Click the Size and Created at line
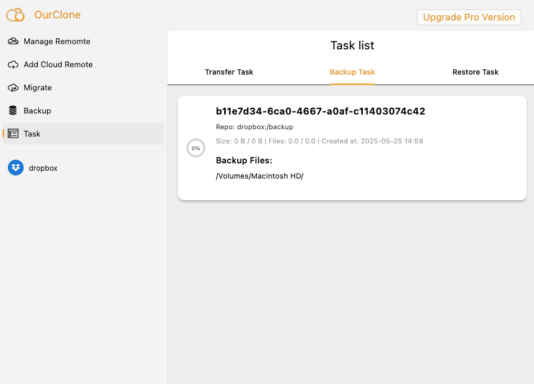Image resolution: width=534 pixels, height=384 pixels. (x=319, y=141)
